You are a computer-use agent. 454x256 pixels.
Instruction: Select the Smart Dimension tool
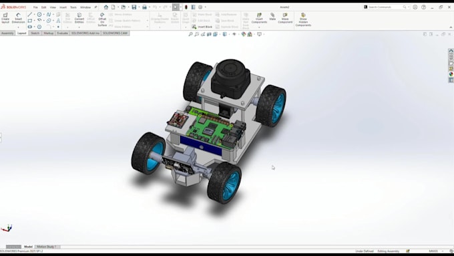[x=18, y=17]
